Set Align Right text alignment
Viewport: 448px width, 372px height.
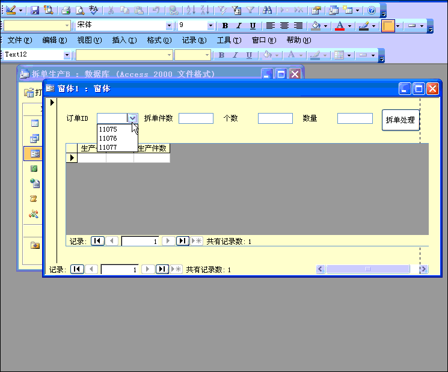(298, 26)
